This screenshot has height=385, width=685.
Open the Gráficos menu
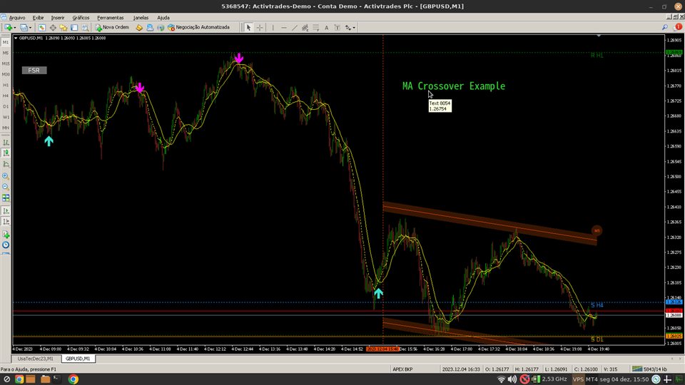click(x=81, y=17)
